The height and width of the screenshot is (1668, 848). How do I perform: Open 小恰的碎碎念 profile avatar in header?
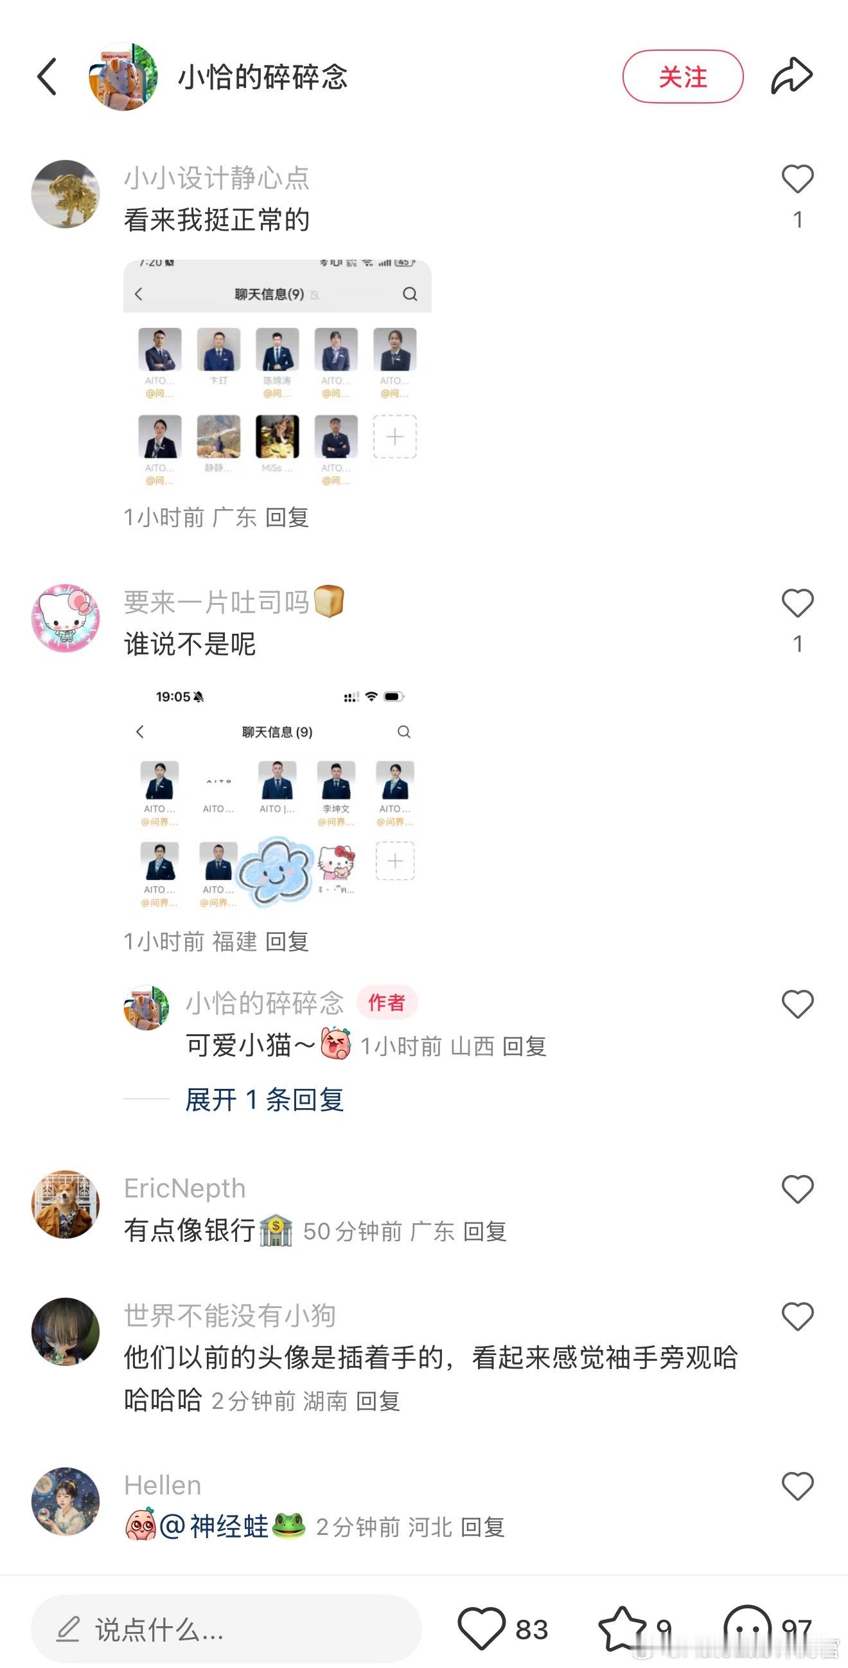(123, 77)
